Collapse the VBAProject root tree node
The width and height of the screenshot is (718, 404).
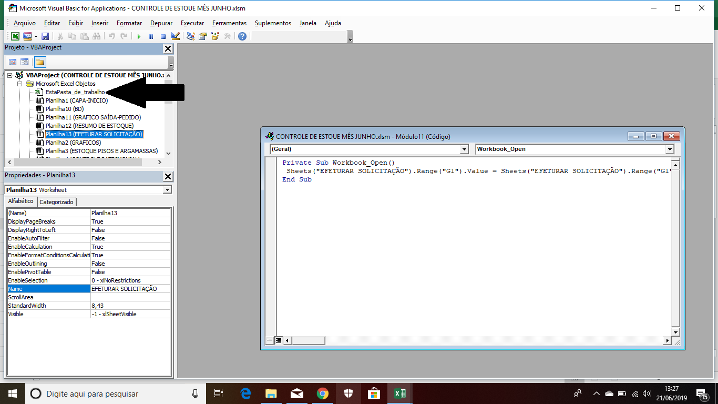(x=10, y=75)
